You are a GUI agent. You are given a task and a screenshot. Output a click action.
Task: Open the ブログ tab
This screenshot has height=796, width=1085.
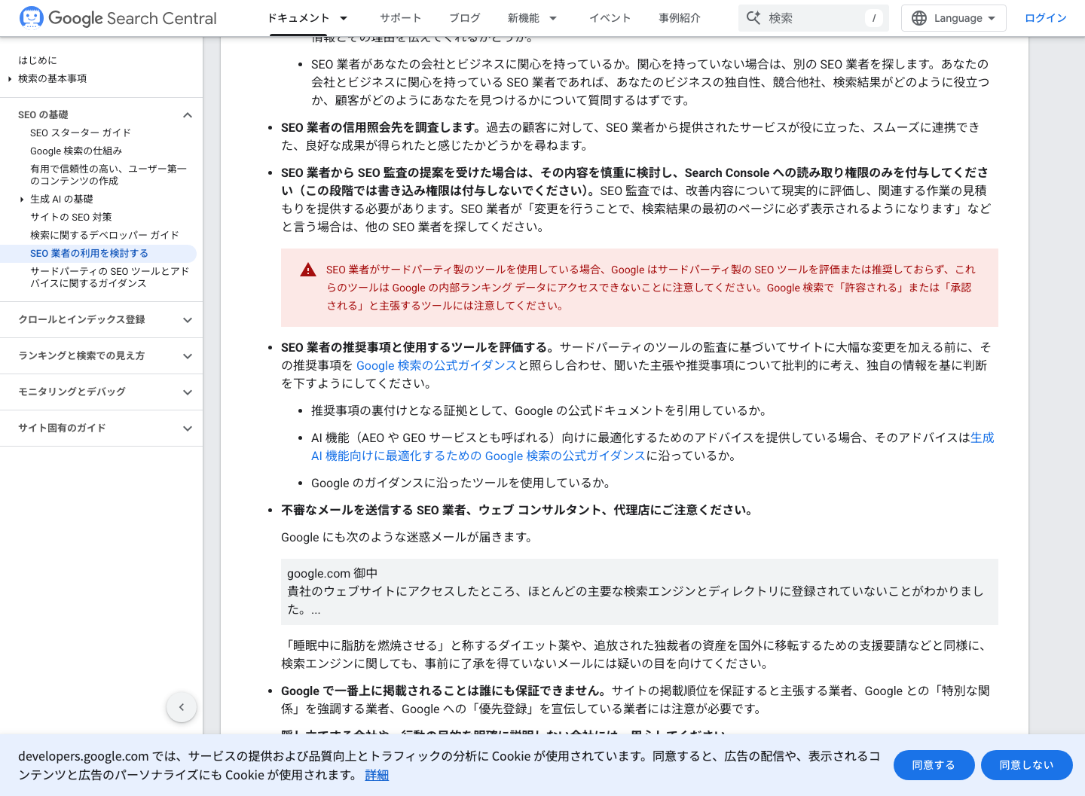pos(464,18)
